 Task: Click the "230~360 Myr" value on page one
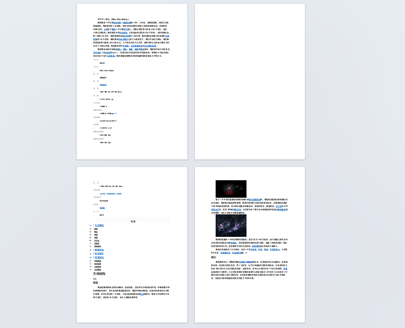click(x=105, y=135)
